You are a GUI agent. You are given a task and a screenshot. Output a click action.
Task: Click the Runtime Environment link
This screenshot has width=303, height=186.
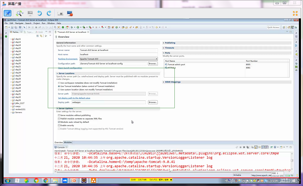pos(68,59)
